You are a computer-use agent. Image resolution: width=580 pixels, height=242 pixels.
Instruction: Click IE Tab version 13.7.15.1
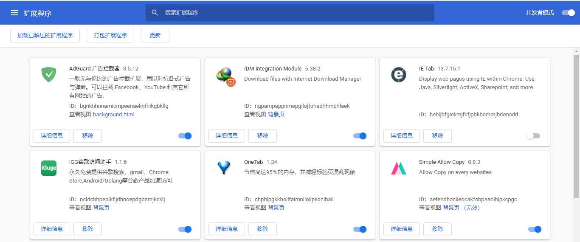449,69
